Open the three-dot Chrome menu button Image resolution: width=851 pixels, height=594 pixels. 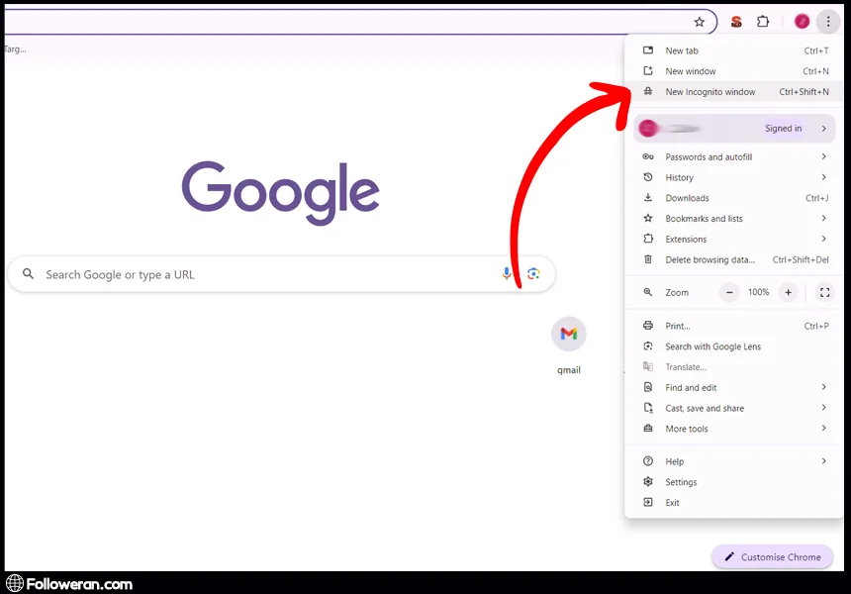tap(828, 22)
